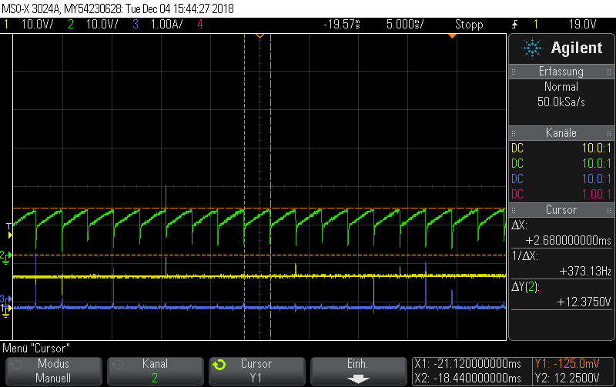The width and height of the screenshot is (616, 387).
Task: Click the timebase value 5.000ms/
Action: coord(405,25)
